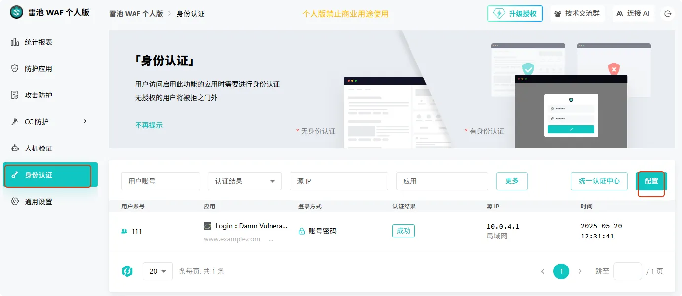Select the 身份认证 sidebar item
Screen dimensions: 682x296
tap(50, 175)
